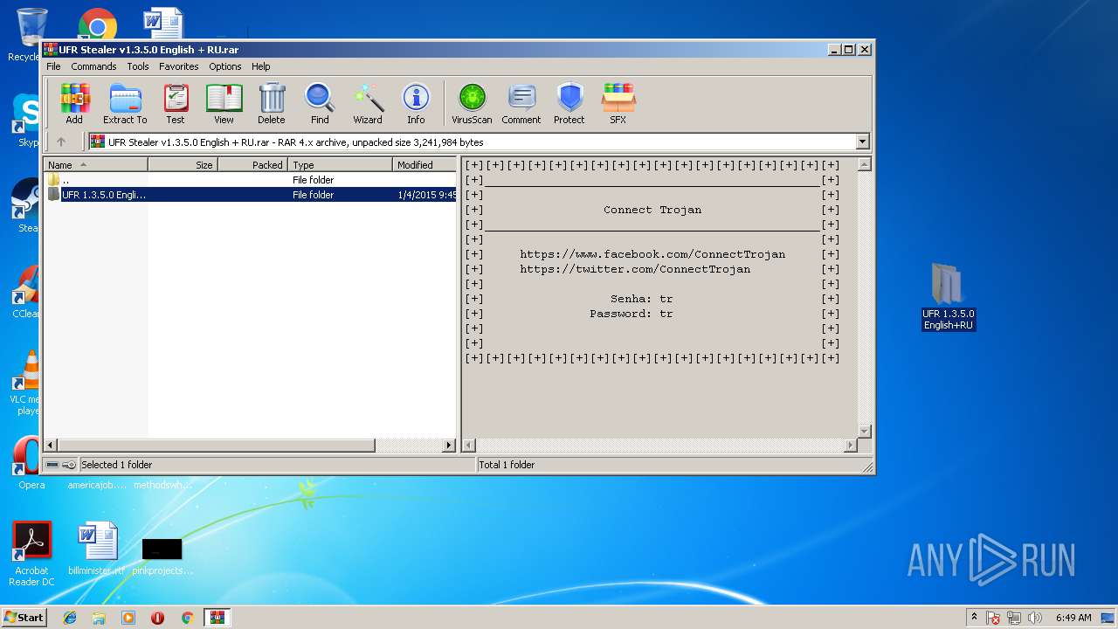Open the Tools menu
1118x629 pixels.
click(138, 66)
